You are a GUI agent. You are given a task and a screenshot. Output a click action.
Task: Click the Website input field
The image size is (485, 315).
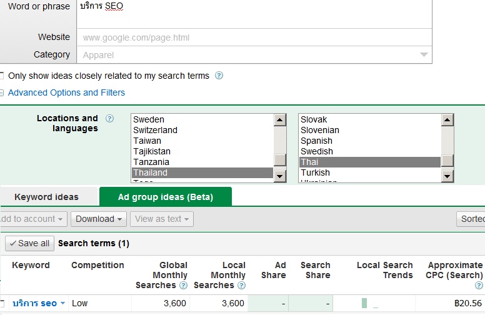coord(254,37)
